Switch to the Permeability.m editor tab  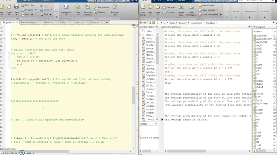(28, 22)
